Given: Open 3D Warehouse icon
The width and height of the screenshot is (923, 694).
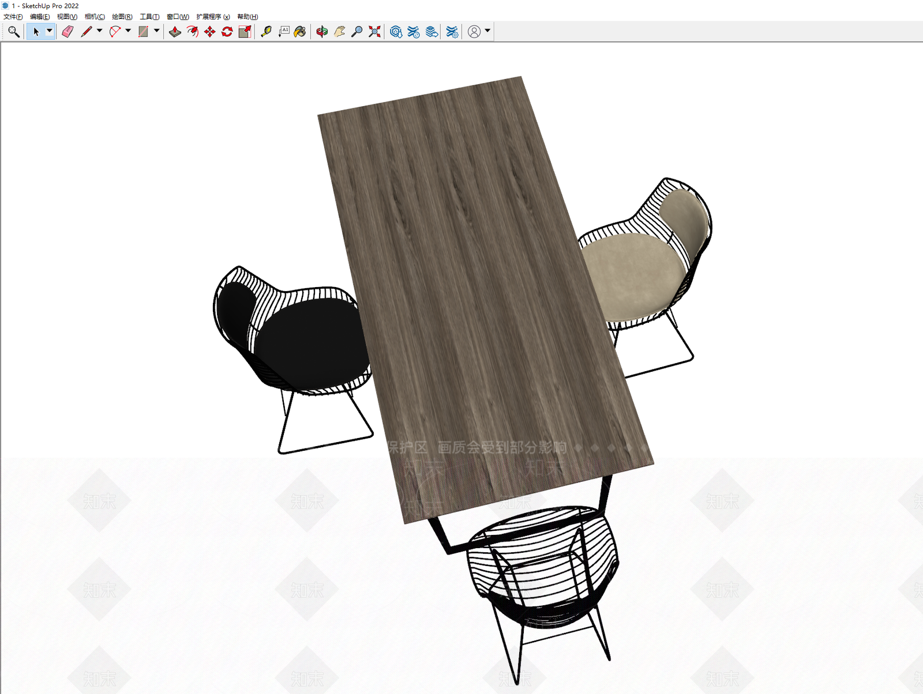Looking at the screenshot, I should point(396,32).
